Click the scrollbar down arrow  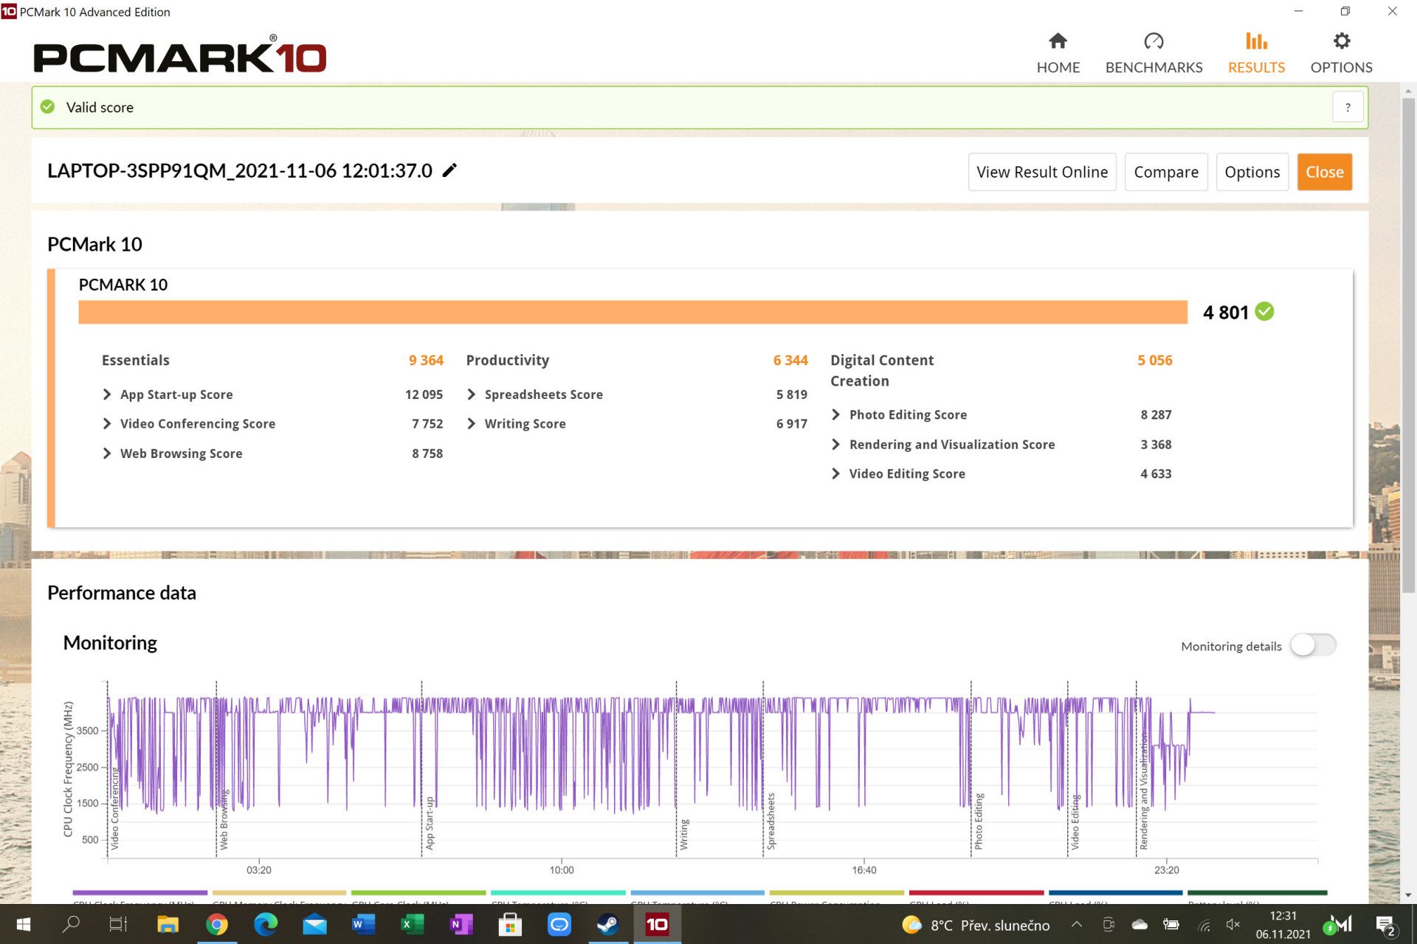pos(1408,895)
